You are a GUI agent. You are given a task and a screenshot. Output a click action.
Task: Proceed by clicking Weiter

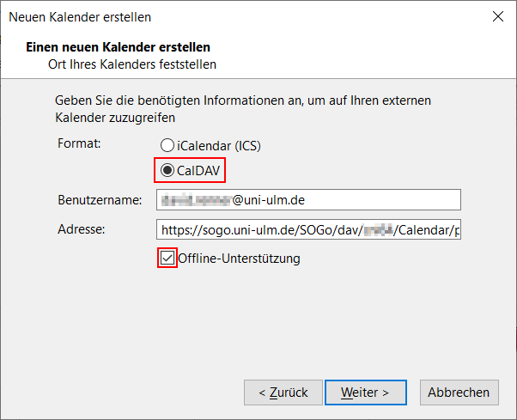point(365,393)
